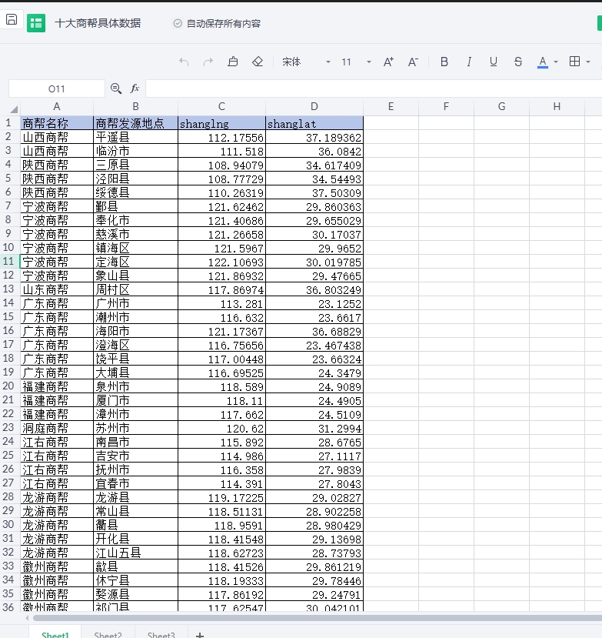Click the fx insert function icon

click(135, 89)
